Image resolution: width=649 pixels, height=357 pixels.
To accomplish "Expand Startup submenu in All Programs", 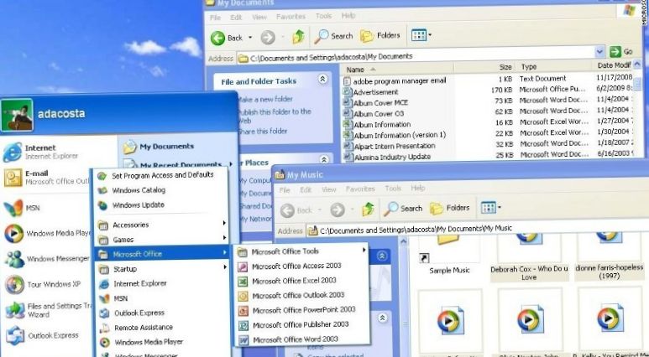I will click(162, 269).
